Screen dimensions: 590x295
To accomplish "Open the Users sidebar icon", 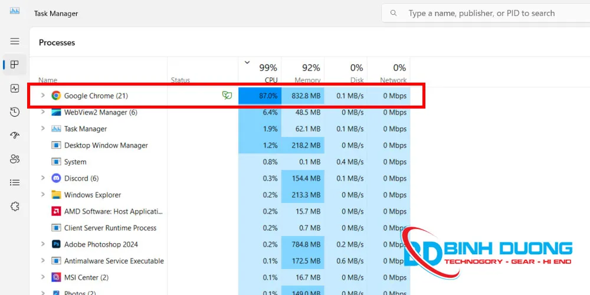I will point(15,159).
